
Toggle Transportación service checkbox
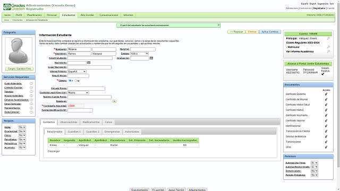[31, 108]
